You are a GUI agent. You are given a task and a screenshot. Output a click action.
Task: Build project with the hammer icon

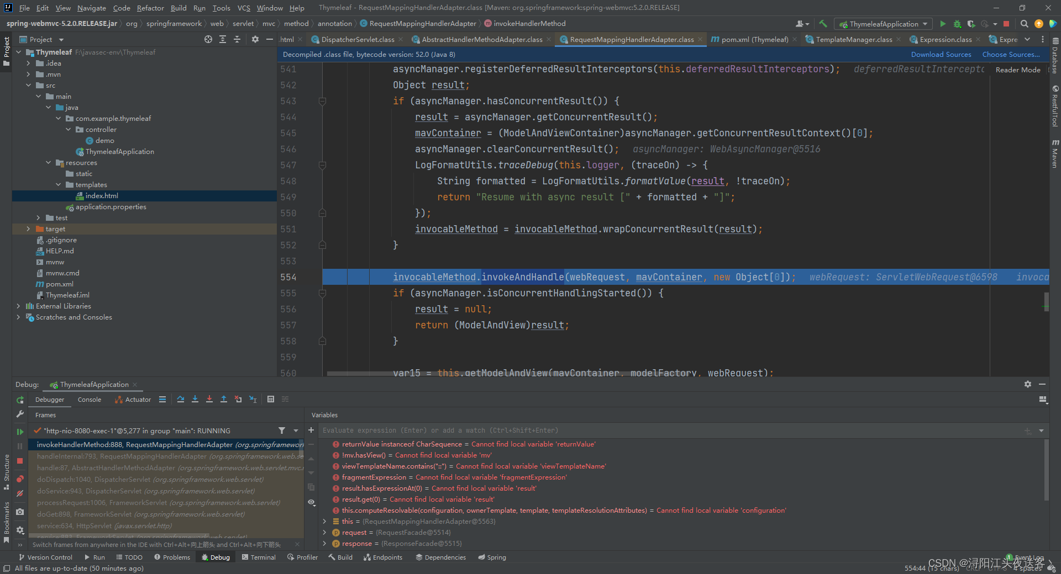(x=823, y=24)
